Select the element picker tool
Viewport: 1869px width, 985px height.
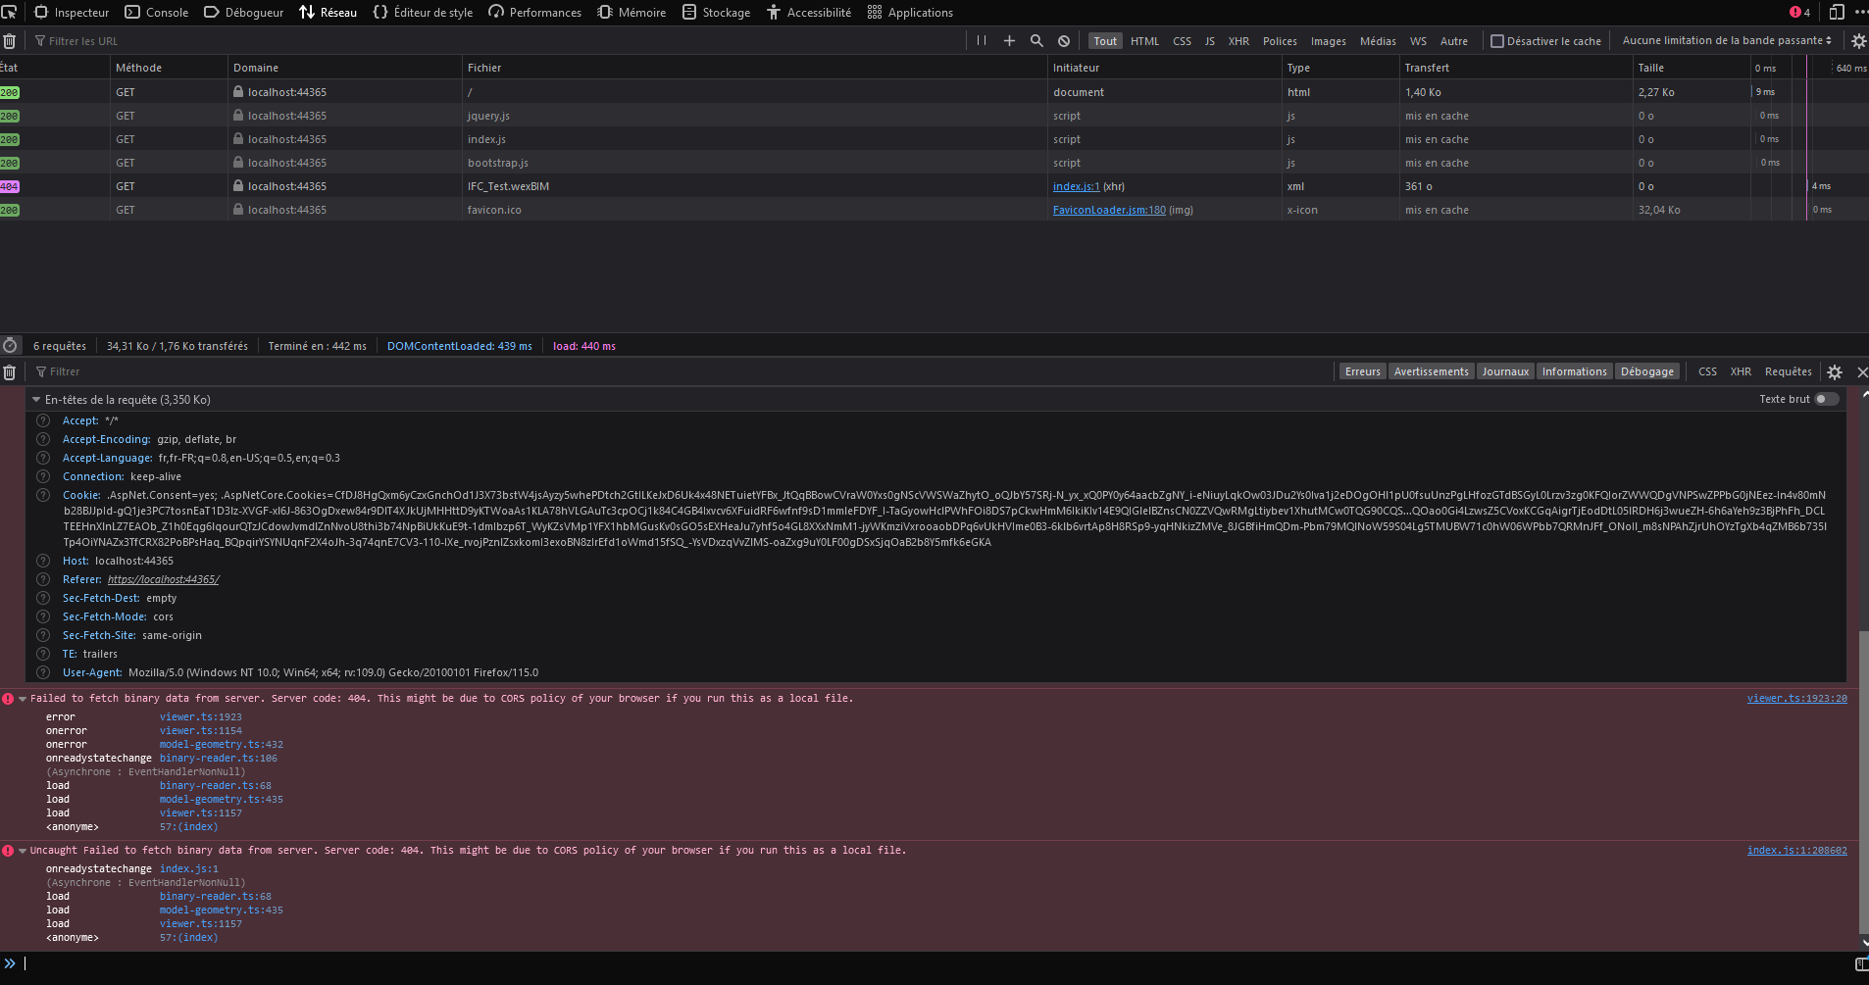[10, 11]
